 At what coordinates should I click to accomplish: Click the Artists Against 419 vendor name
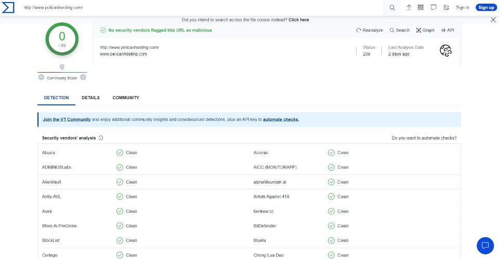271,197
